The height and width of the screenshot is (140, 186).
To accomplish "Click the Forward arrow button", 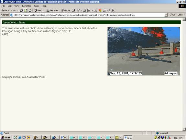I will point(15,10).
